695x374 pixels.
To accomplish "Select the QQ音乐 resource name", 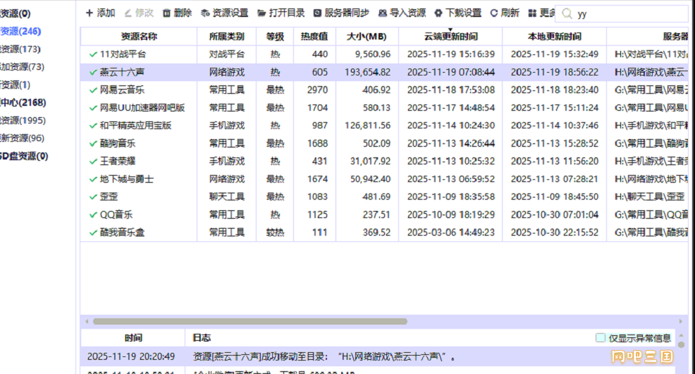I will point(116,215).
